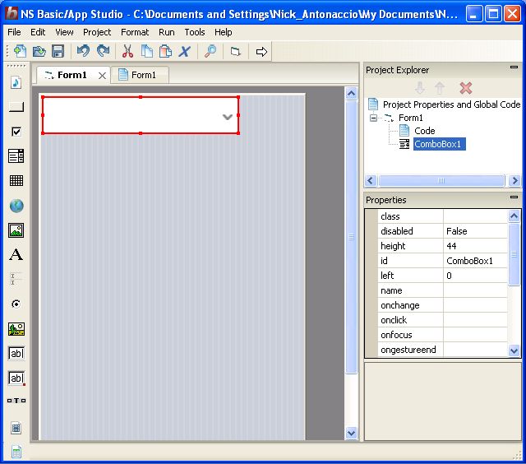Open the Tools menu
Screen dimensions: 526x464
pyautogui.click(x=195, y=32)
